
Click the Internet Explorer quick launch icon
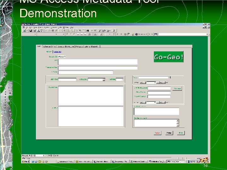33,161
